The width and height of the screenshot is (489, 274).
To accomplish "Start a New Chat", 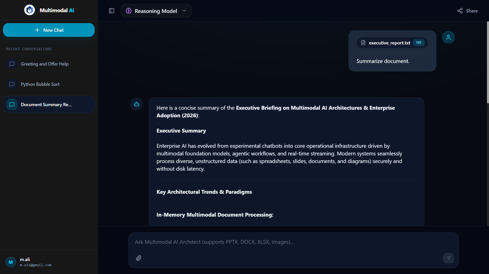I will (49, 30).
